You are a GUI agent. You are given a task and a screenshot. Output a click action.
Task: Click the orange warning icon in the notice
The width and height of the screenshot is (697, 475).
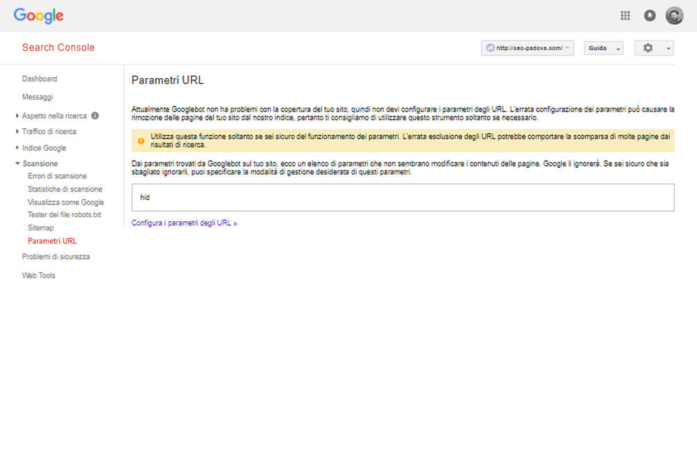click(141, 141)
